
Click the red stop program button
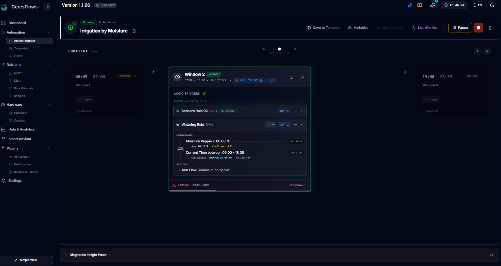pyautogui.click(x=479, y=28)
